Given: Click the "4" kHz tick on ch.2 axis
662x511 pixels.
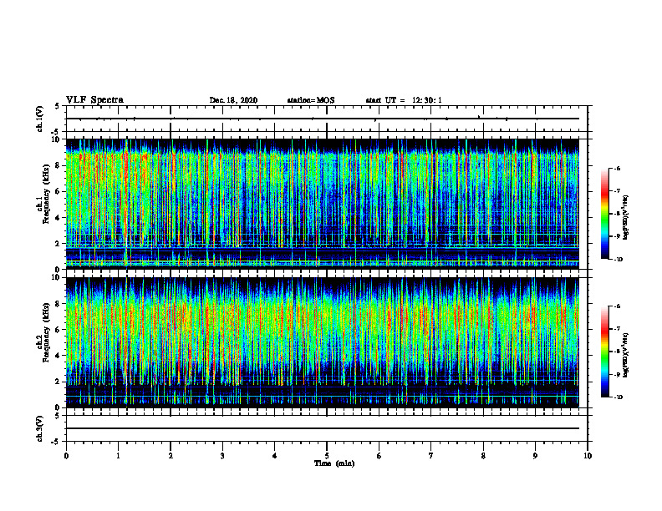Looking at the screenshot, I should tap(59, 356).
